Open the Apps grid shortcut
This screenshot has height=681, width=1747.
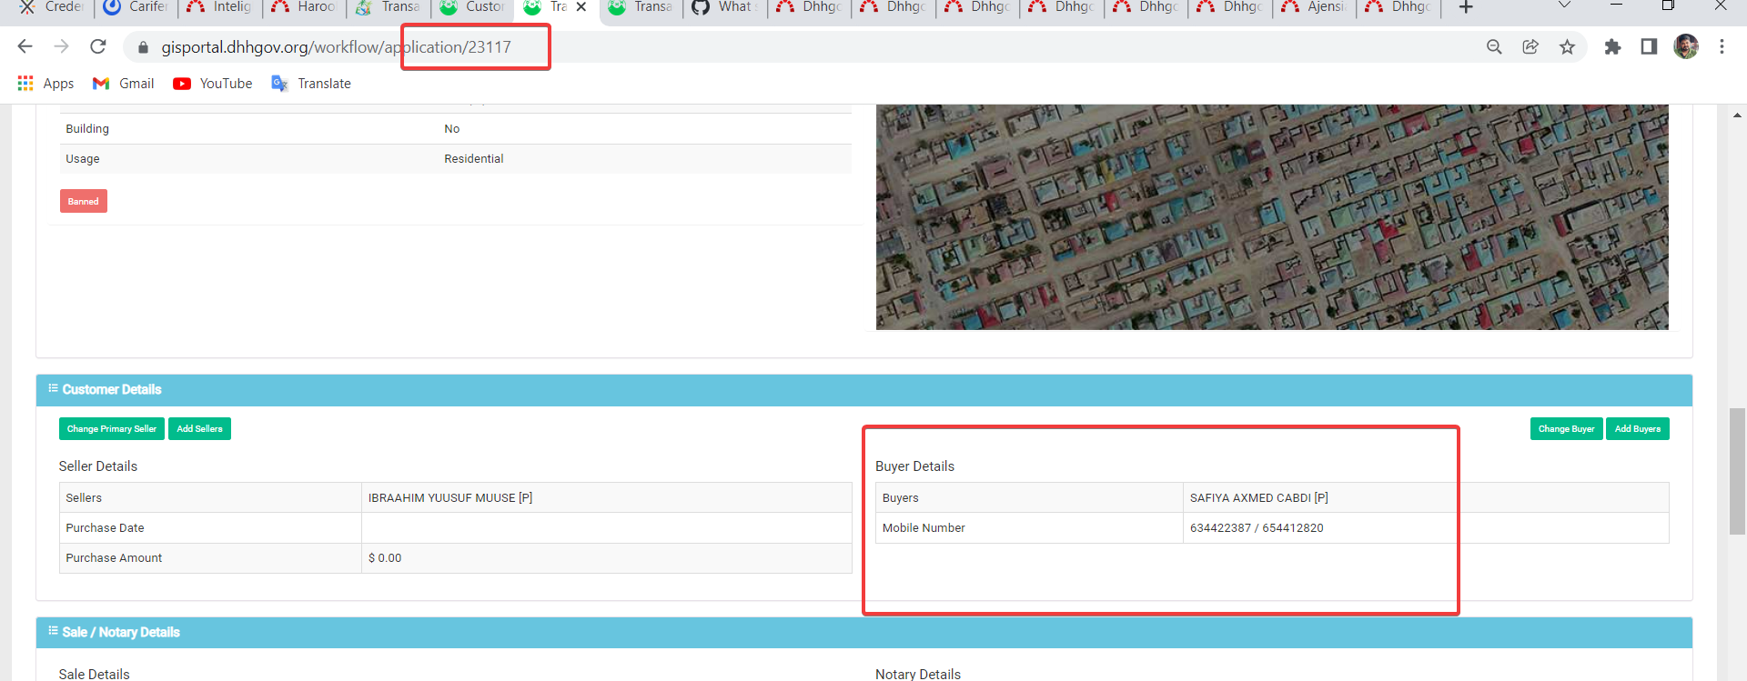pyautogui.click(x=45, y=84)
